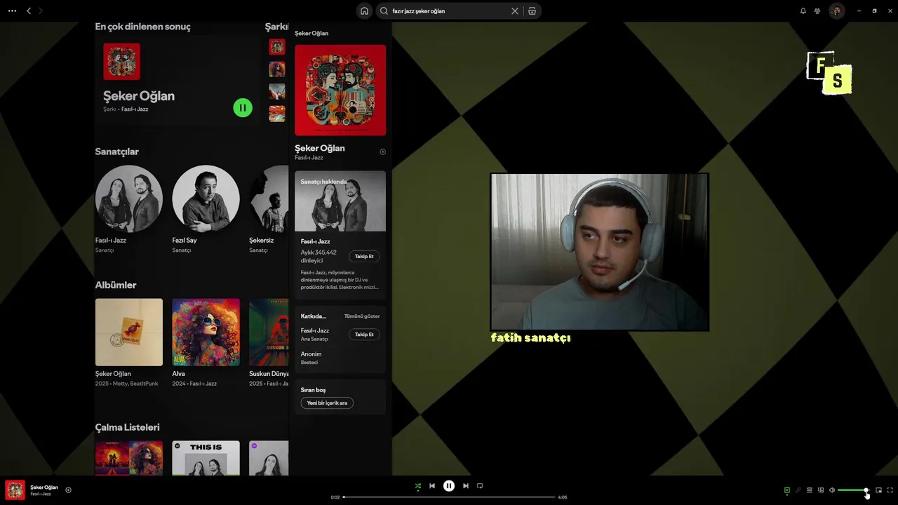Skip to the previous track
The width and height of the screenshot is (898, 505).
pos(432,486)
